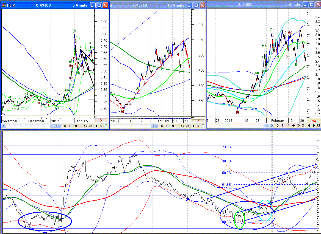Click red hourglass icon in 10 Minute chart

click(x=198, y=121)
